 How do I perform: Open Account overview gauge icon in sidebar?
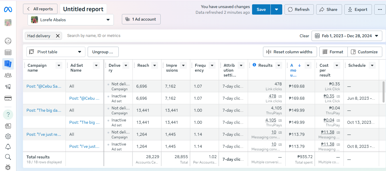click(x=8, y=41)
